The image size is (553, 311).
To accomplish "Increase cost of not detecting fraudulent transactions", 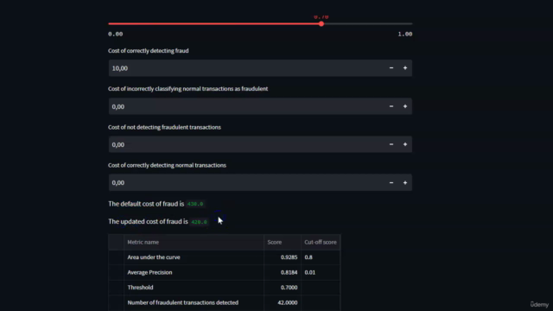I will (x=405, y=144).
